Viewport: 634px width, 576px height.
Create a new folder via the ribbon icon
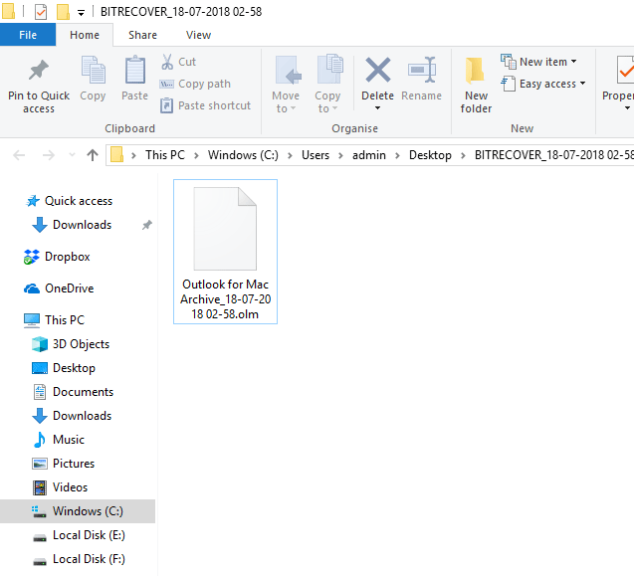pyautogui.click(x=476, y=72)
